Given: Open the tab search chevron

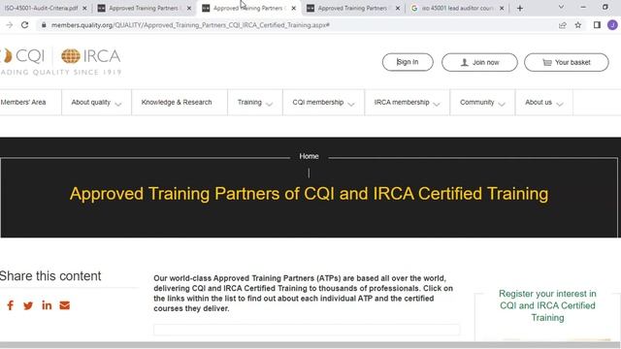Looking at the screenshot, I should 561,7.
